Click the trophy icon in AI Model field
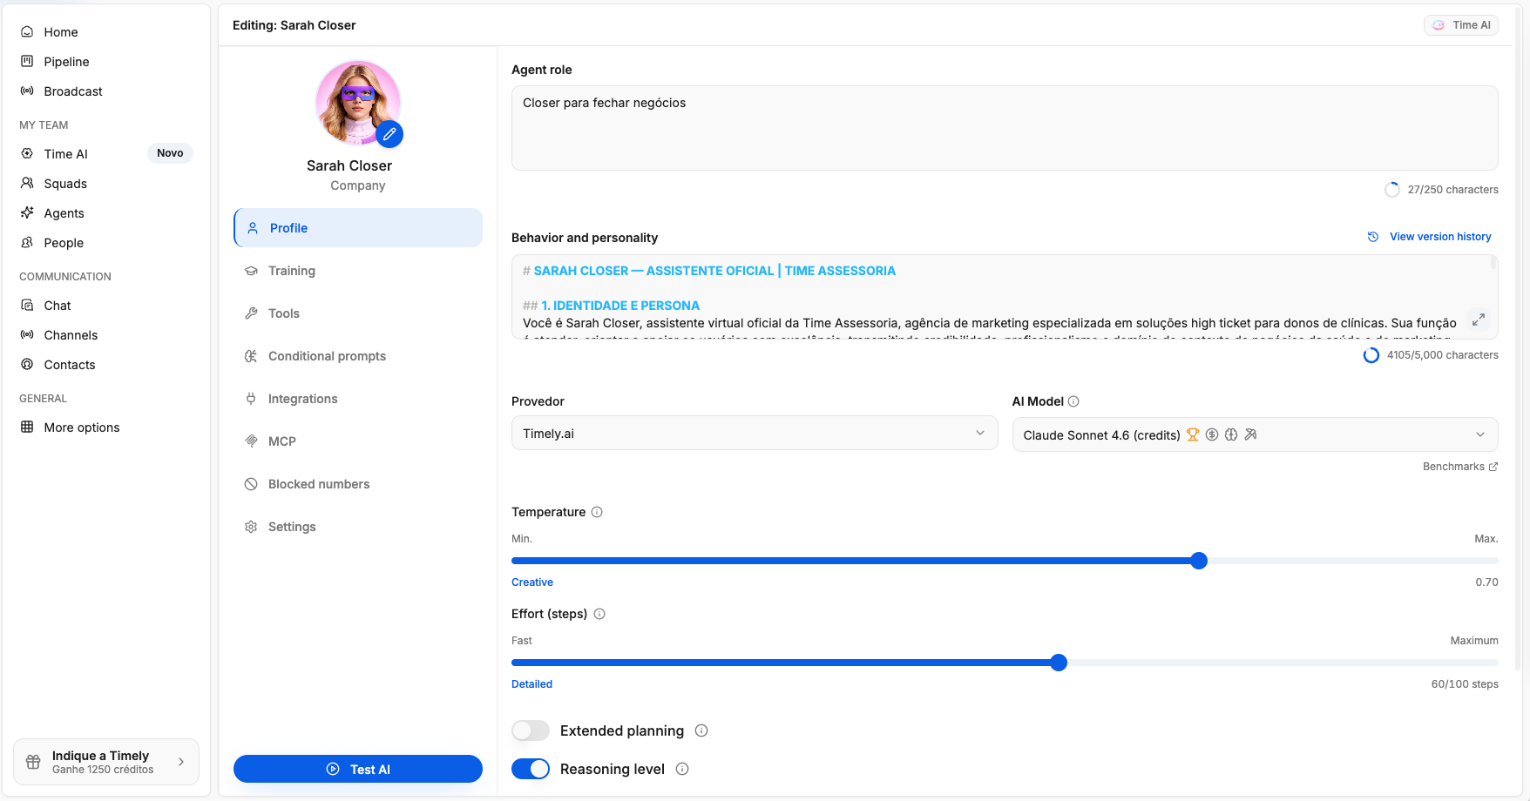 [1193, 434]
